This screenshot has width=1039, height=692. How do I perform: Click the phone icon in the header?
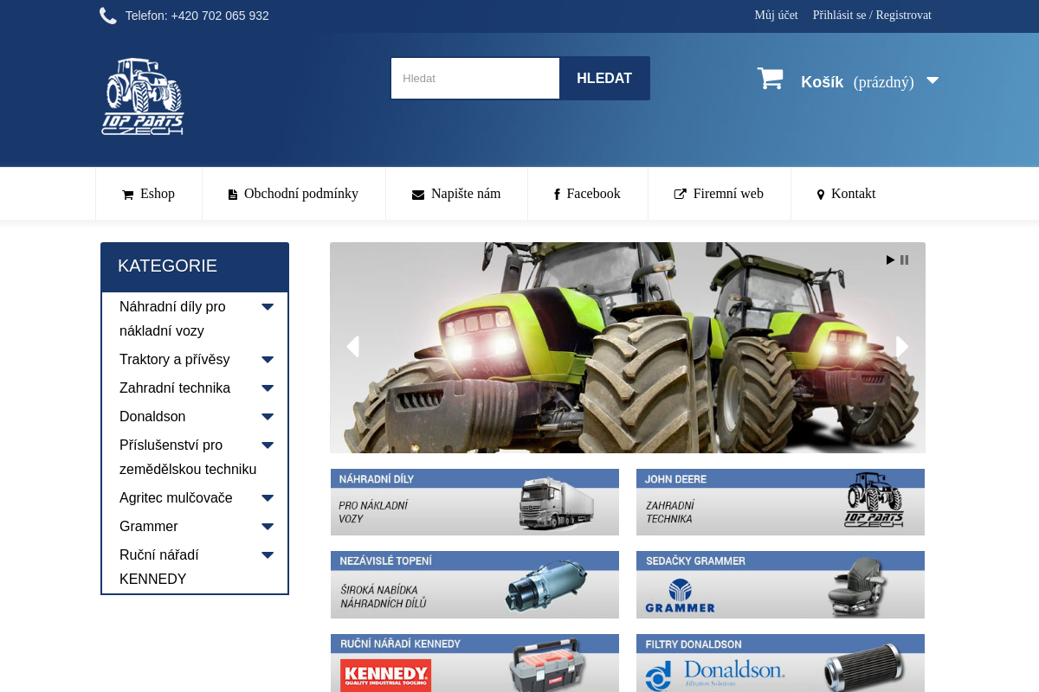point(107,15)
